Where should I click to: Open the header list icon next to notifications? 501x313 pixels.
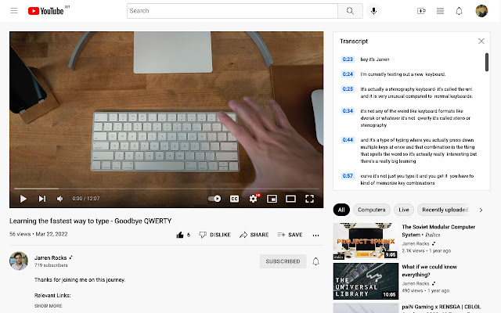440,11
